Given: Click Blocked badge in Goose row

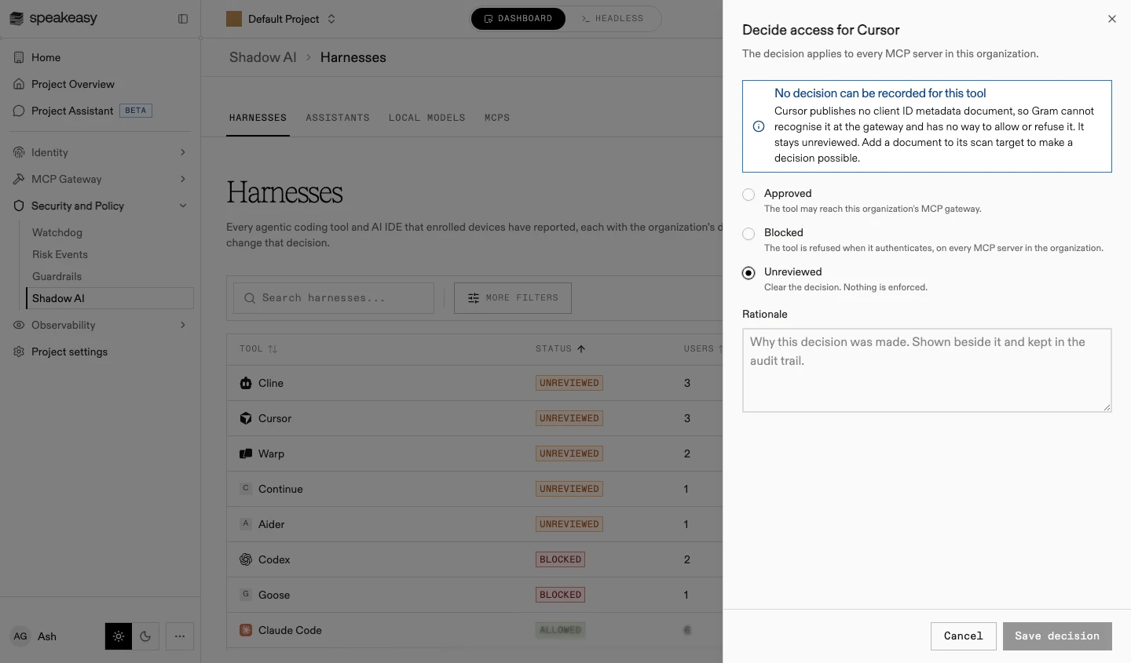Looking at the screenshot, I should click(x=561, y=595).
